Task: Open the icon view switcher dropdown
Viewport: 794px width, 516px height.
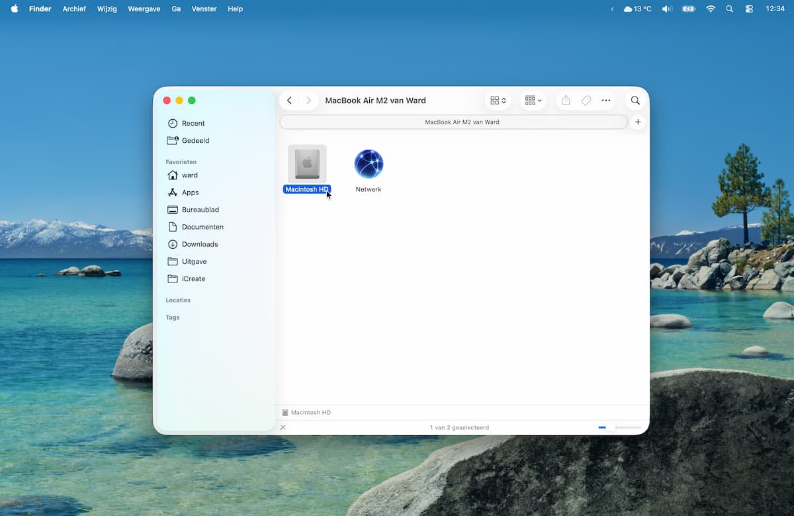Action: [498, 101]
